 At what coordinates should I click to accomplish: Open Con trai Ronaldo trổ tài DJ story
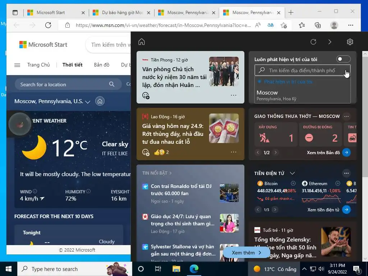click(181, 190)
